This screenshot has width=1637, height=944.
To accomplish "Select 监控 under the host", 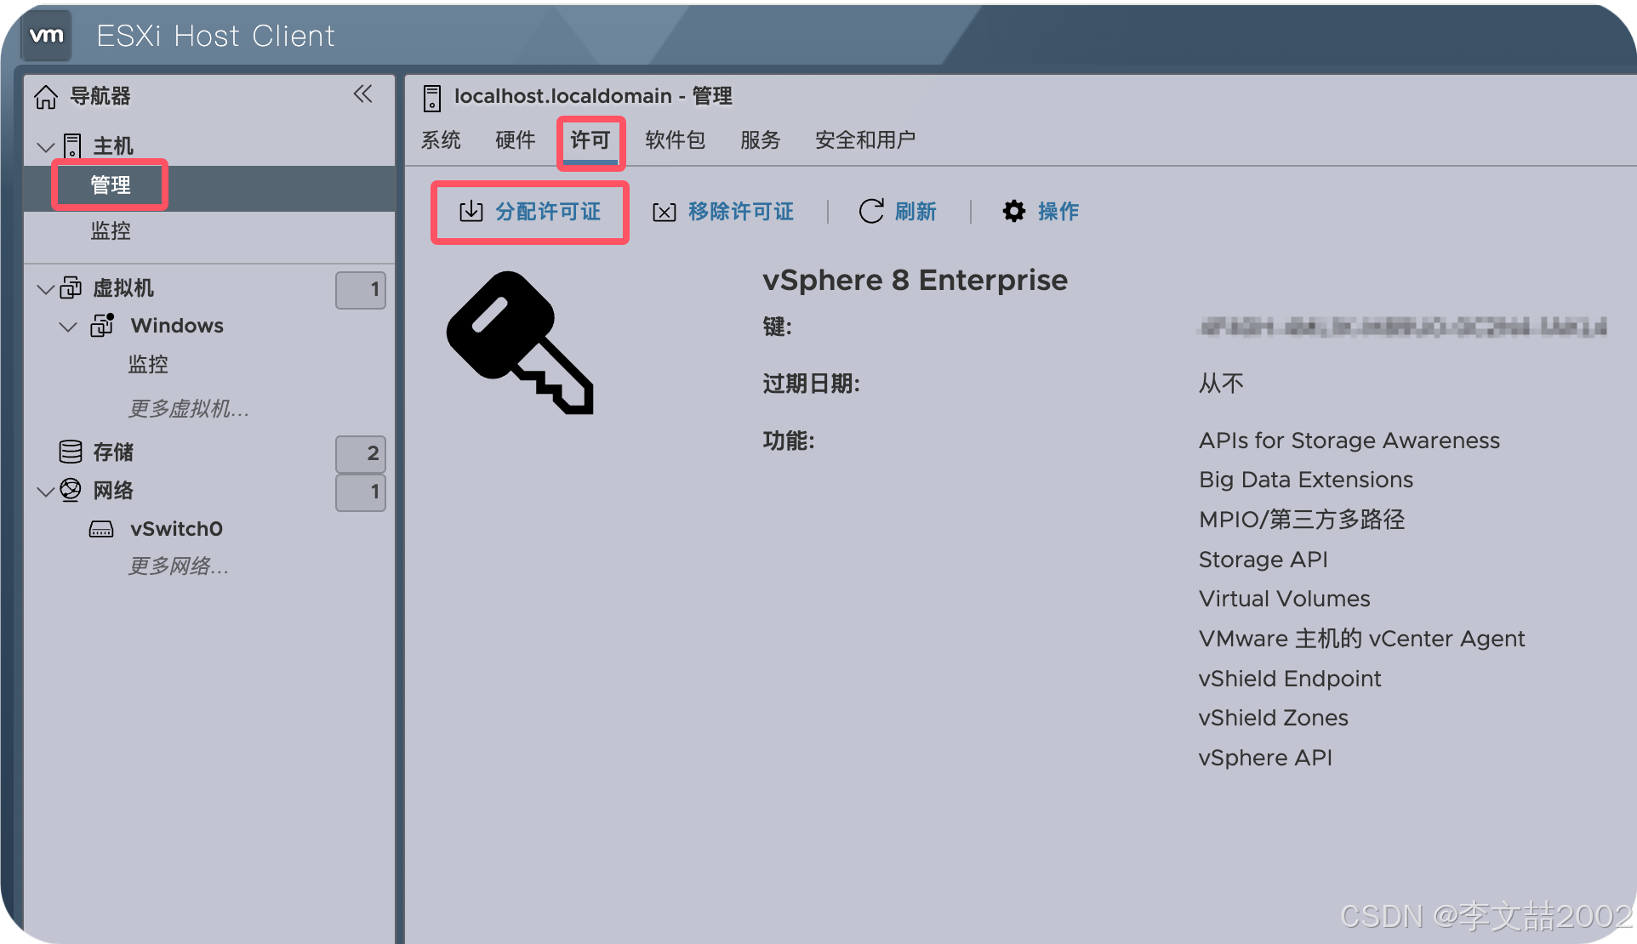I will click(111, 230).
